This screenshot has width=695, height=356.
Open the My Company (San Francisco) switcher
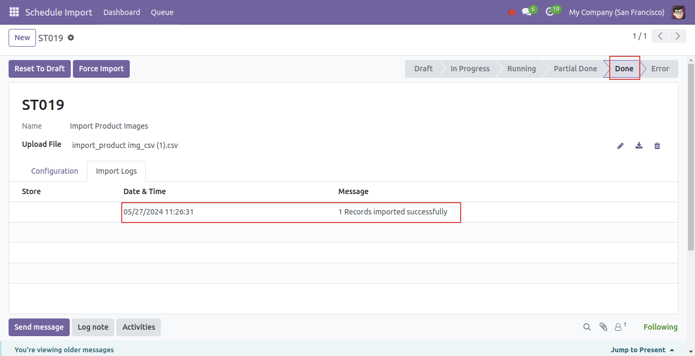point(617,12)
